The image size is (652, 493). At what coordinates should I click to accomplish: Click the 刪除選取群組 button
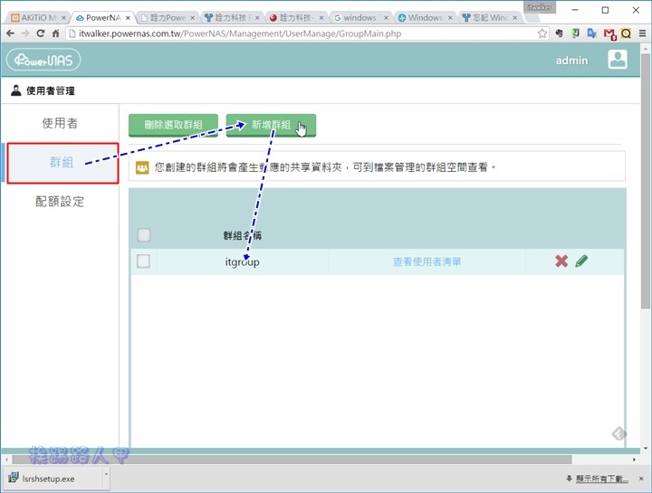(x=173, y=126)
